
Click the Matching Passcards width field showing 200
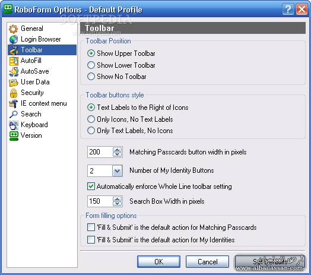tap(100, 152)
